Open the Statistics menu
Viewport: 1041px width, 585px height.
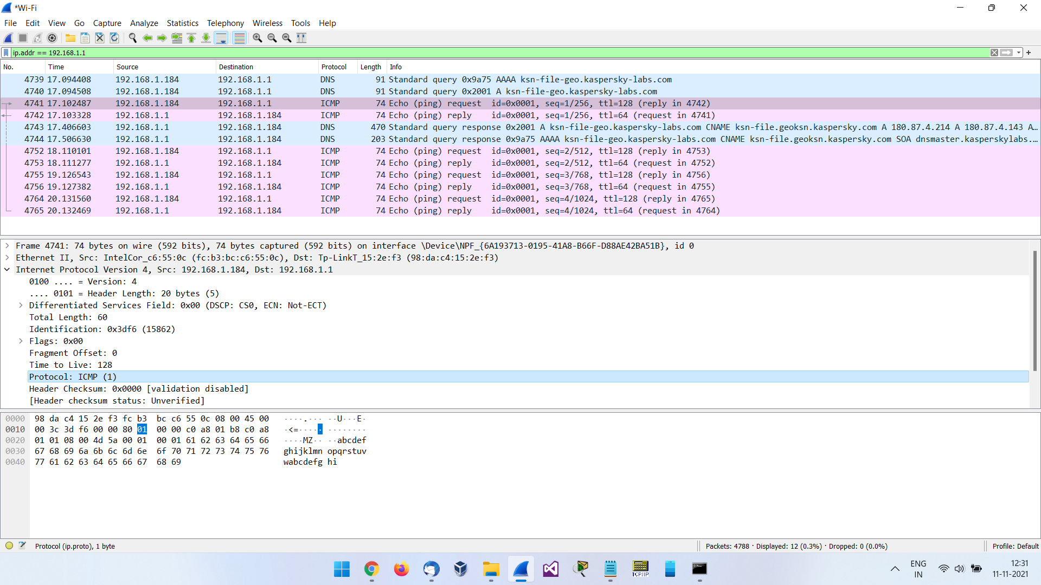pos(182,23)
